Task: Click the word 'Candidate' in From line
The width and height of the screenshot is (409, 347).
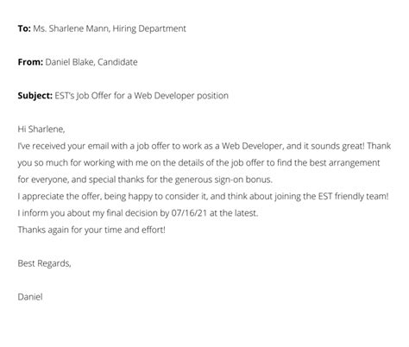Action: pyautogui.click(x=117, y=62)
